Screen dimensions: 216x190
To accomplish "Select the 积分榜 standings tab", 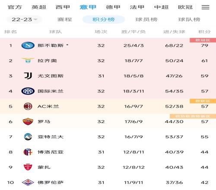I will pos(104,19).
